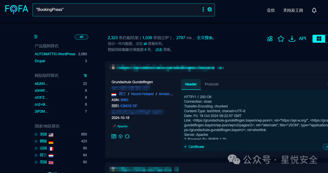Click the 2,323 match count
The image size is (328, 173).
pos(113,38)
